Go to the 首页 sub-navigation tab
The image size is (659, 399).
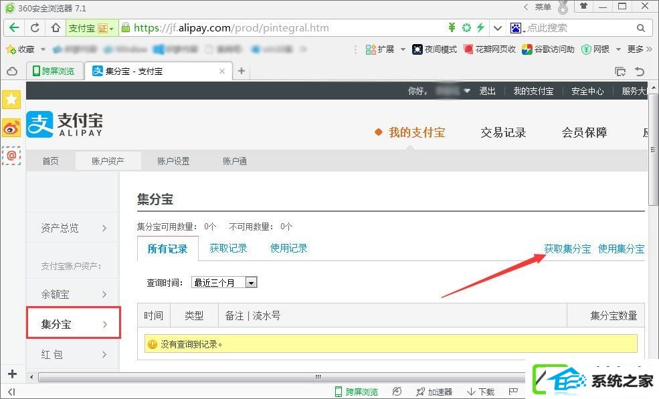click(50, 161)
